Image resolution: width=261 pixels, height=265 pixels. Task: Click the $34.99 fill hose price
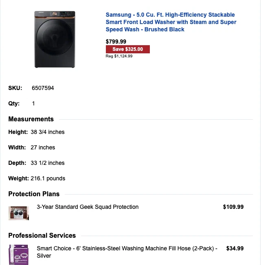point(235,248)
